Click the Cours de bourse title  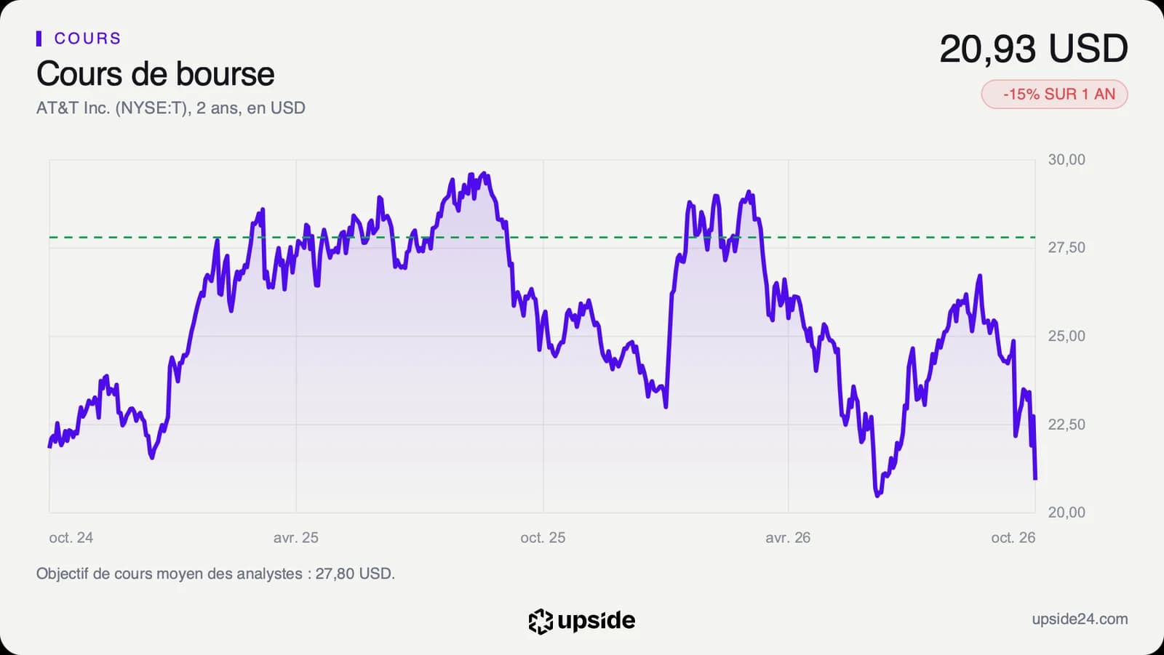(x=155, y=74)
